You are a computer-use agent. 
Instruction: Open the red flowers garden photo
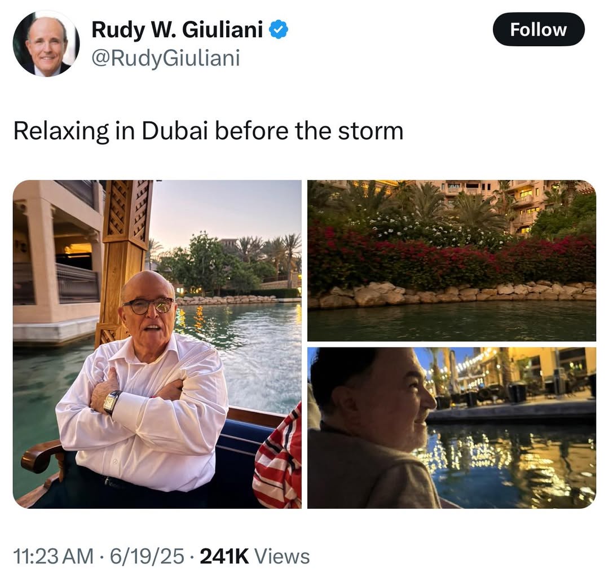click(452, 261)
